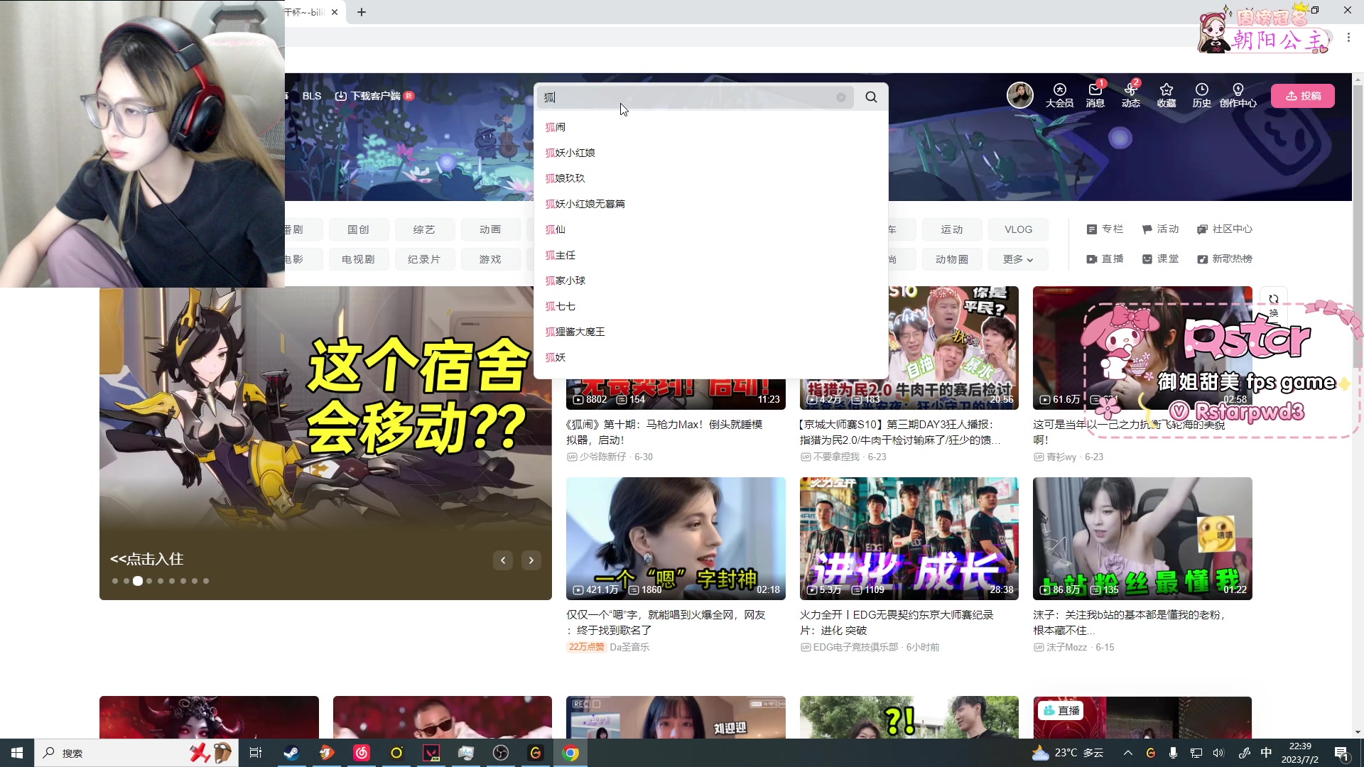Choose suggestion 狐七七
Image resolution: width=1364 pixels, height=767 pixels.
[x=711, y=306]
